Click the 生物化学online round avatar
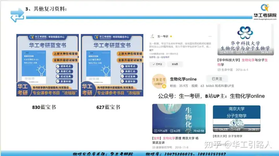Screen dimensions: 279x156 tap(159, 81)
